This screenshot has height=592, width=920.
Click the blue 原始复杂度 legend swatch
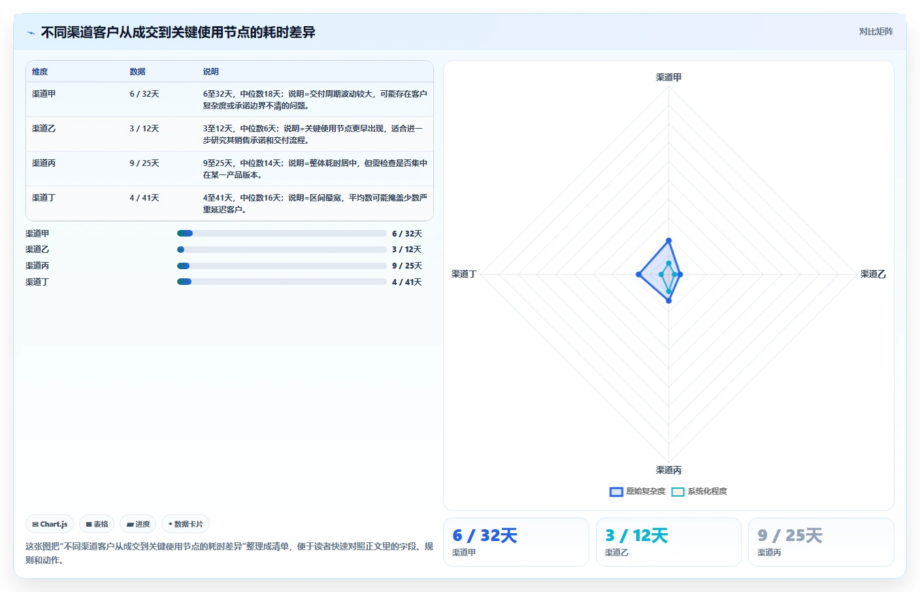click(x=616, y=492)
